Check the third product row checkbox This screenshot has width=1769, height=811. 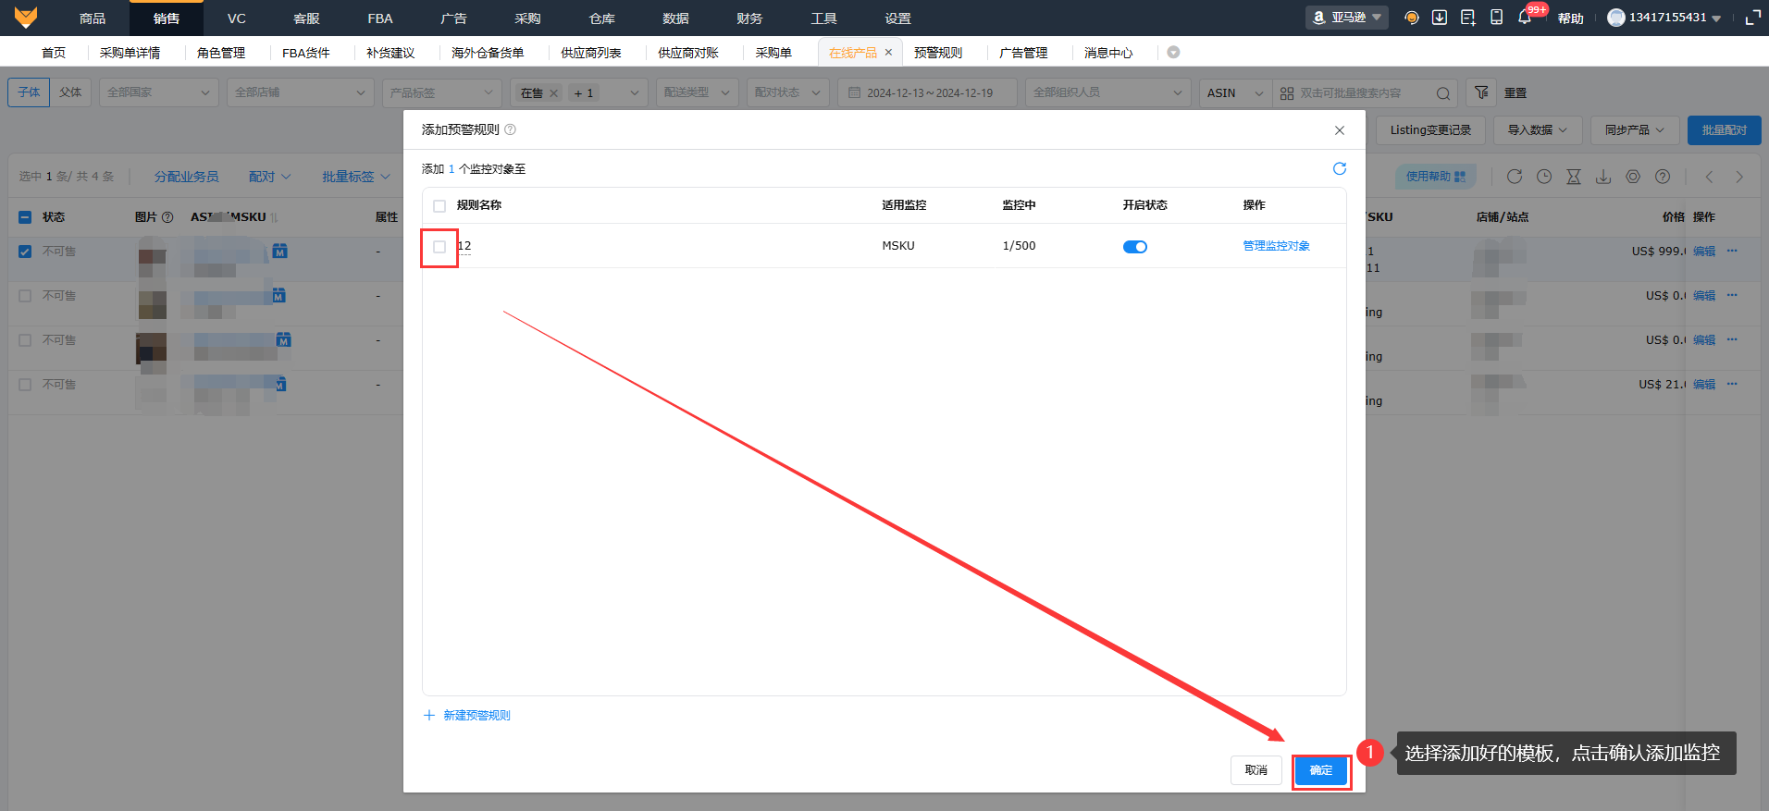click(x=25, y=340)
